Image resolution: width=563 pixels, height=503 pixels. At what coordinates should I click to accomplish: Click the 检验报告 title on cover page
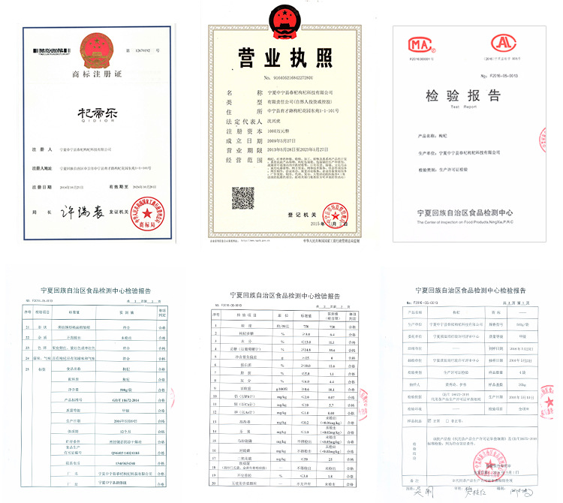point(463,95)
